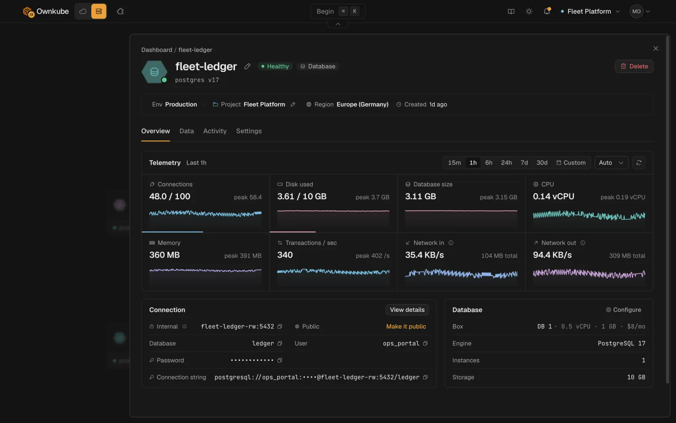Refresh telemetry data

pyautogui.click(x=639, y=163)
